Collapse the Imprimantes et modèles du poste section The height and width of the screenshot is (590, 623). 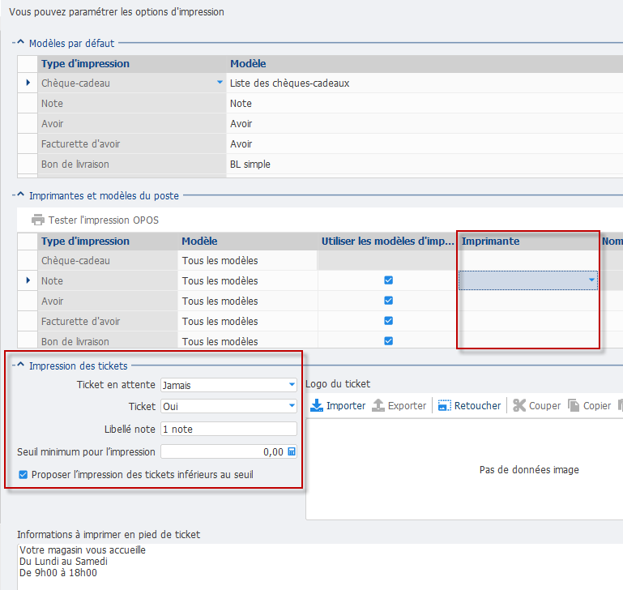21,195
